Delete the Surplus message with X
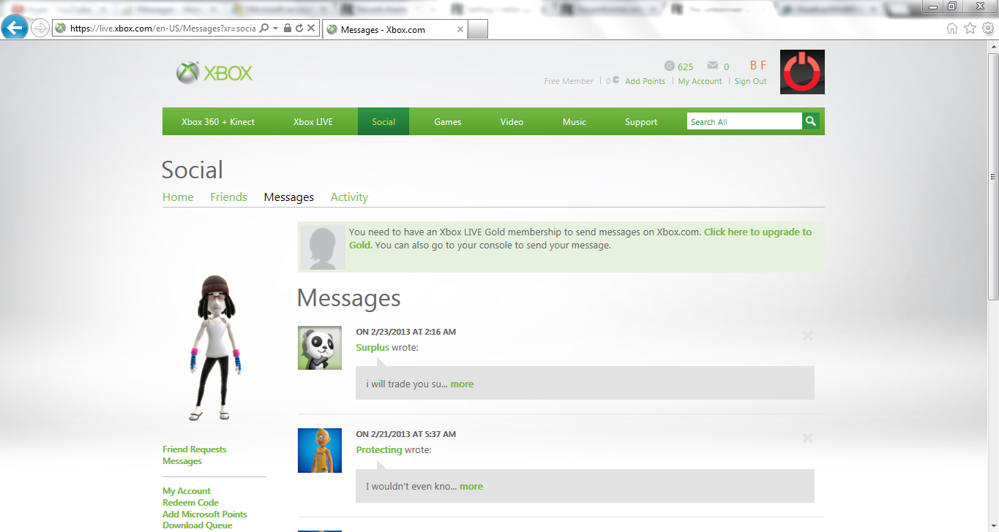 [807, 336]
